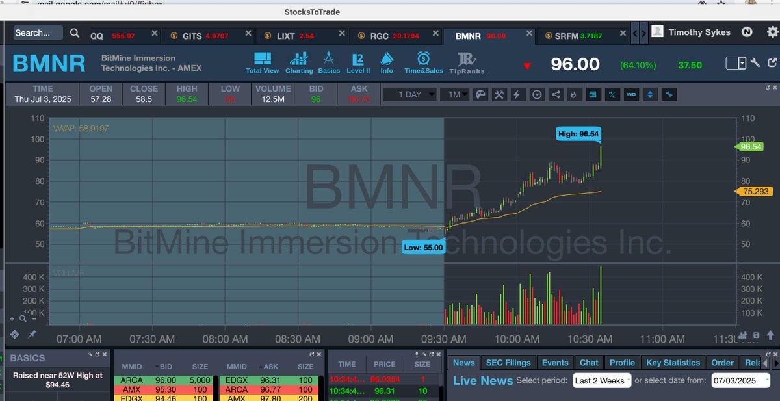Viewport: 780px width, 401px height.
Task: Save chart with floppy disk icon
Action: click(x=756, y=335)
